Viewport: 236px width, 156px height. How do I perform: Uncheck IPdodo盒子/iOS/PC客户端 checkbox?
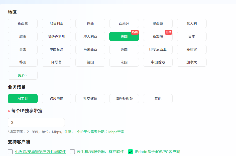click(130, 152)
